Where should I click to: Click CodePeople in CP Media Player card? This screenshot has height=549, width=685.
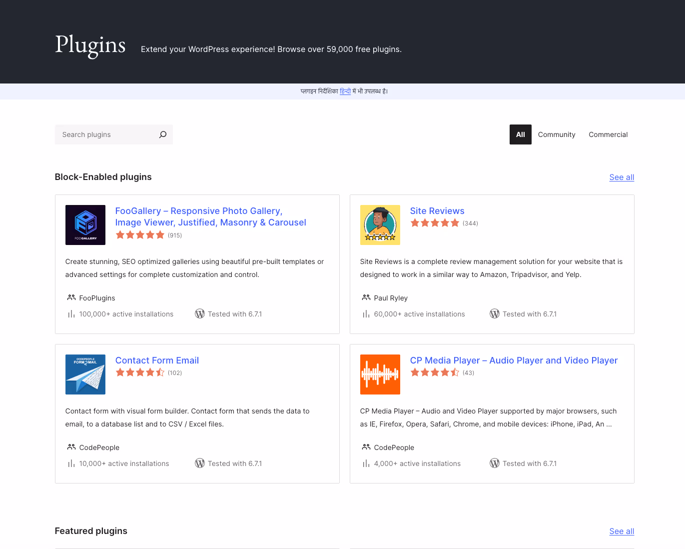pyautogui.click(x=394, y=447)
